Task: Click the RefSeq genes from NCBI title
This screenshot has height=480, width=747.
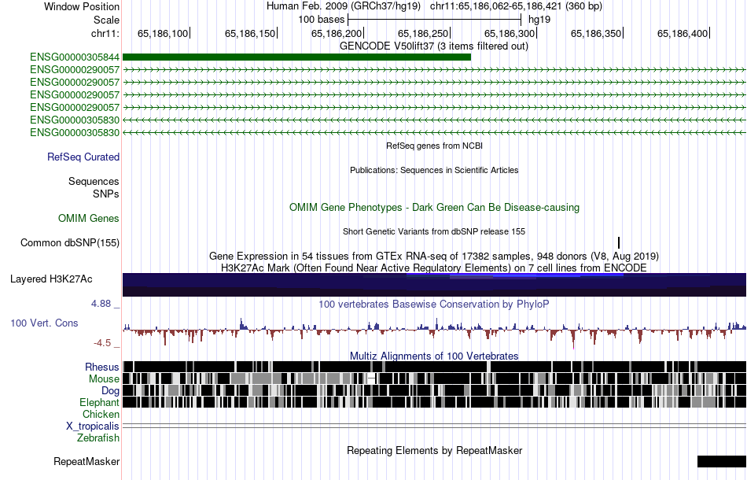Action: 435,146
